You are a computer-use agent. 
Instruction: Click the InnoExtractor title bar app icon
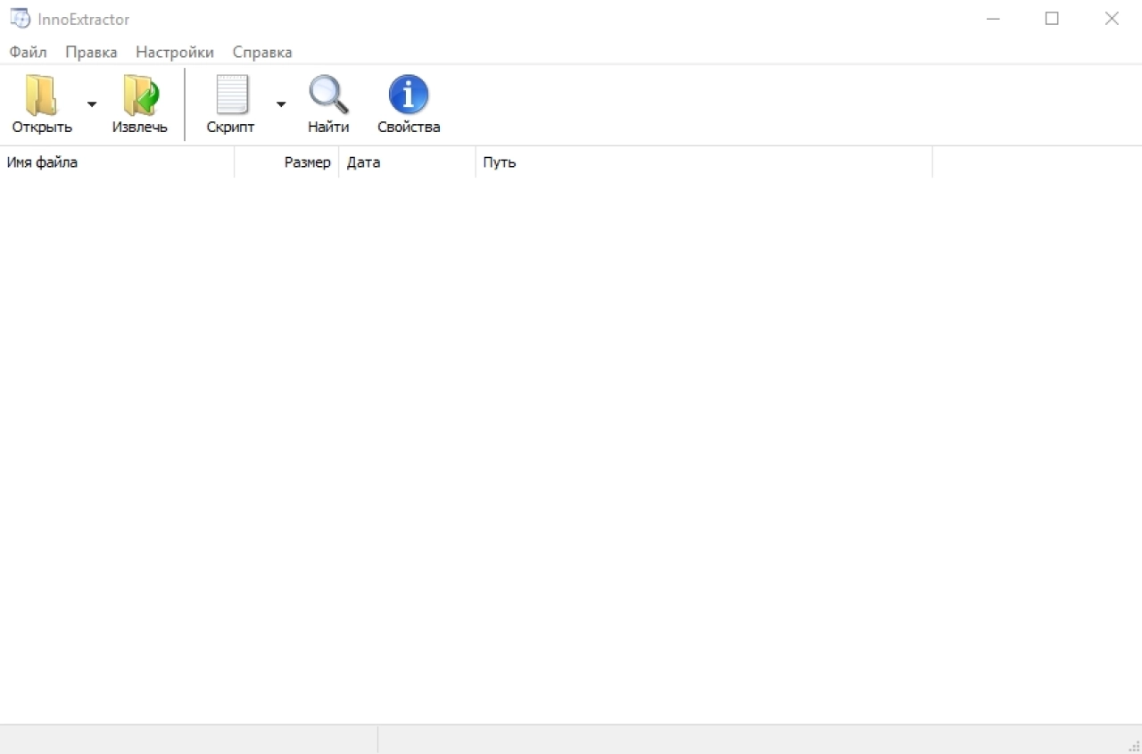tap(20, 18)
